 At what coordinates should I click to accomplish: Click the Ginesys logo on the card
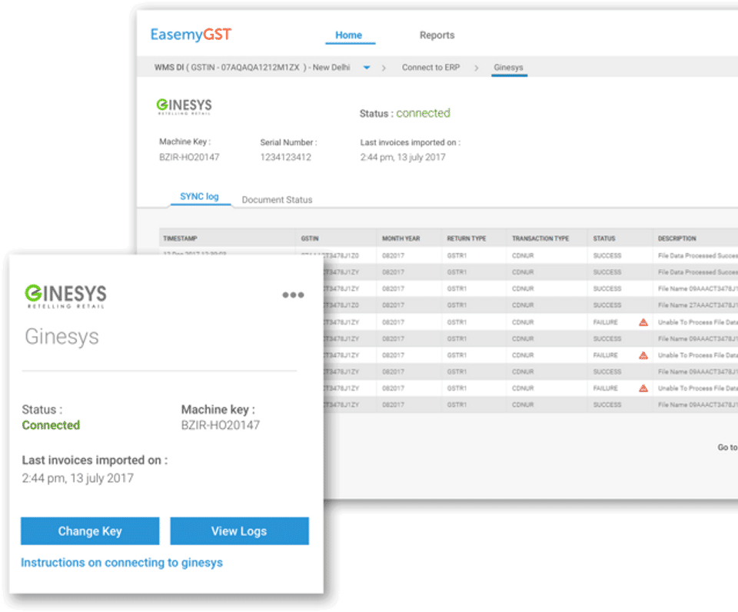click(x=65, y=296)
